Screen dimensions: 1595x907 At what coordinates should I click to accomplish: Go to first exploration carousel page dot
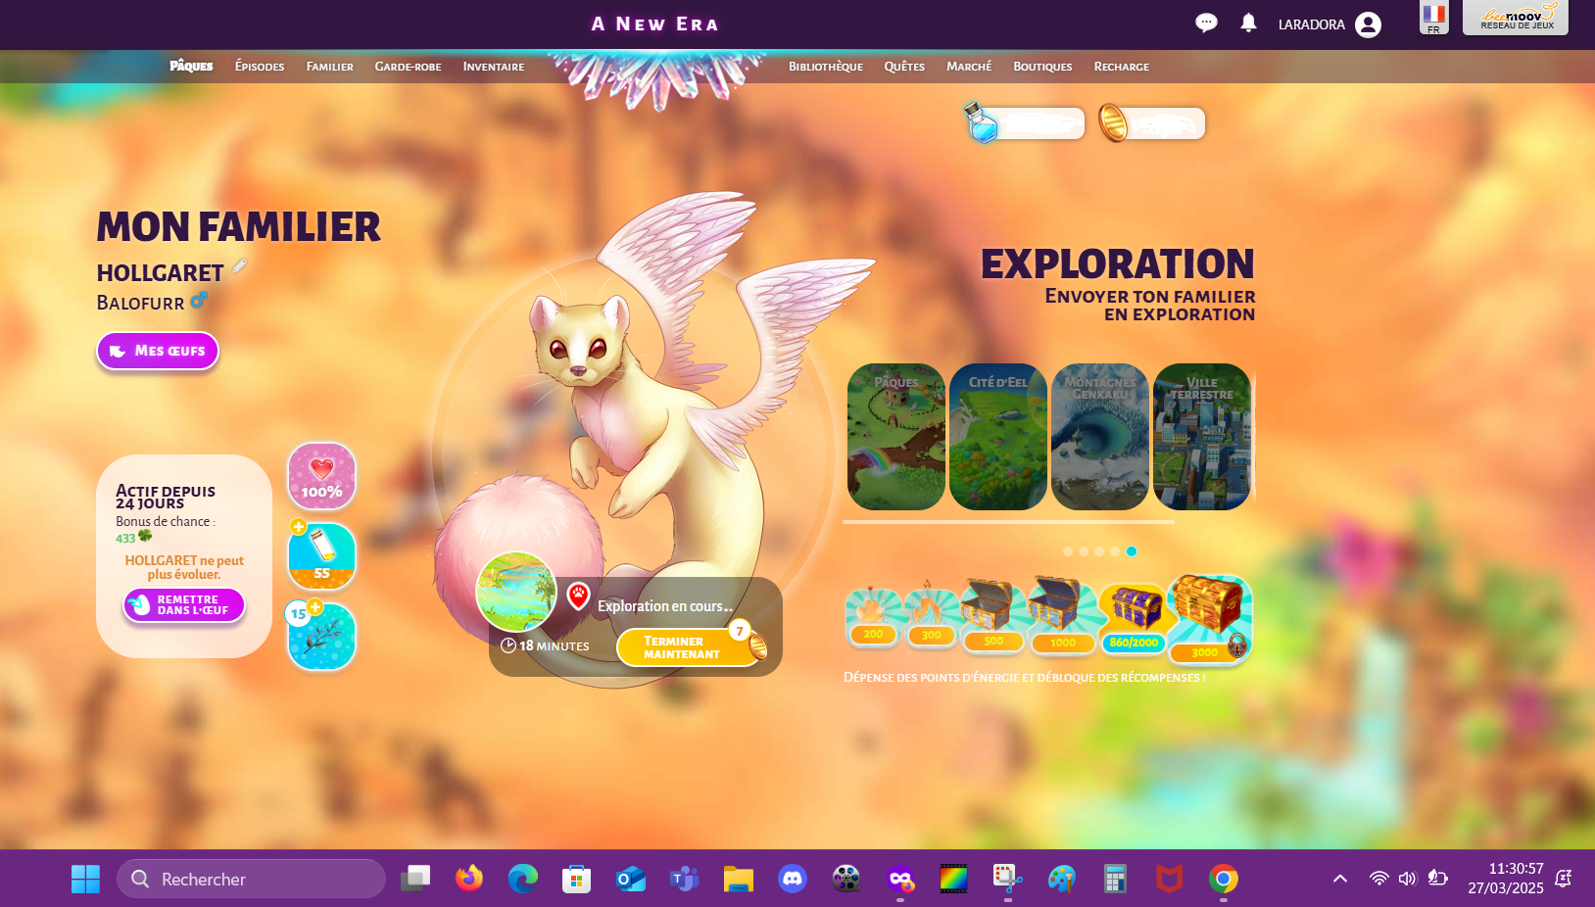[1068, 551]
